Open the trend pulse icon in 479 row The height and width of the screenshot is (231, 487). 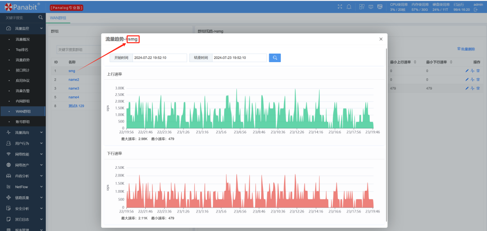pos(472,88)
